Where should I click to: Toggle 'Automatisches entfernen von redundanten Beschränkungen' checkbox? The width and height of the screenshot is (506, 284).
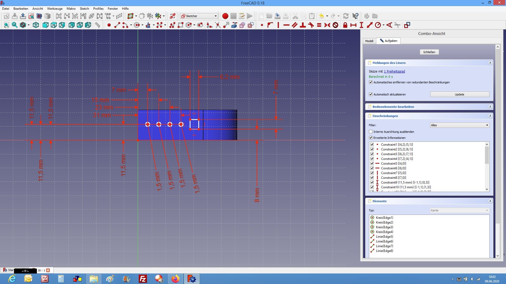tap(371, 82)
